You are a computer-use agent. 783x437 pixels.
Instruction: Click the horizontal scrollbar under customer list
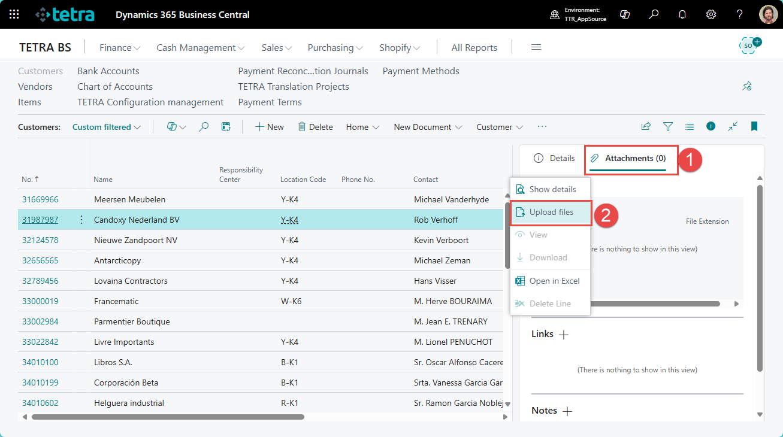168,417
